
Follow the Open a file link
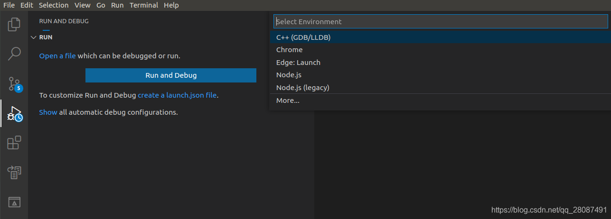pos(57,56)
